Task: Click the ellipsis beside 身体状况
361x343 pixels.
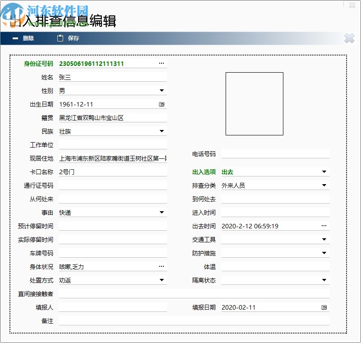Action: coord(162,266)
